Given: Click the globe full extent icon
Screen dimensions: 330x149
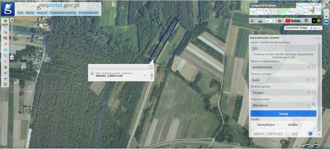Looking at the screenshot, I should pyautogui.click(x=5, y=67).
